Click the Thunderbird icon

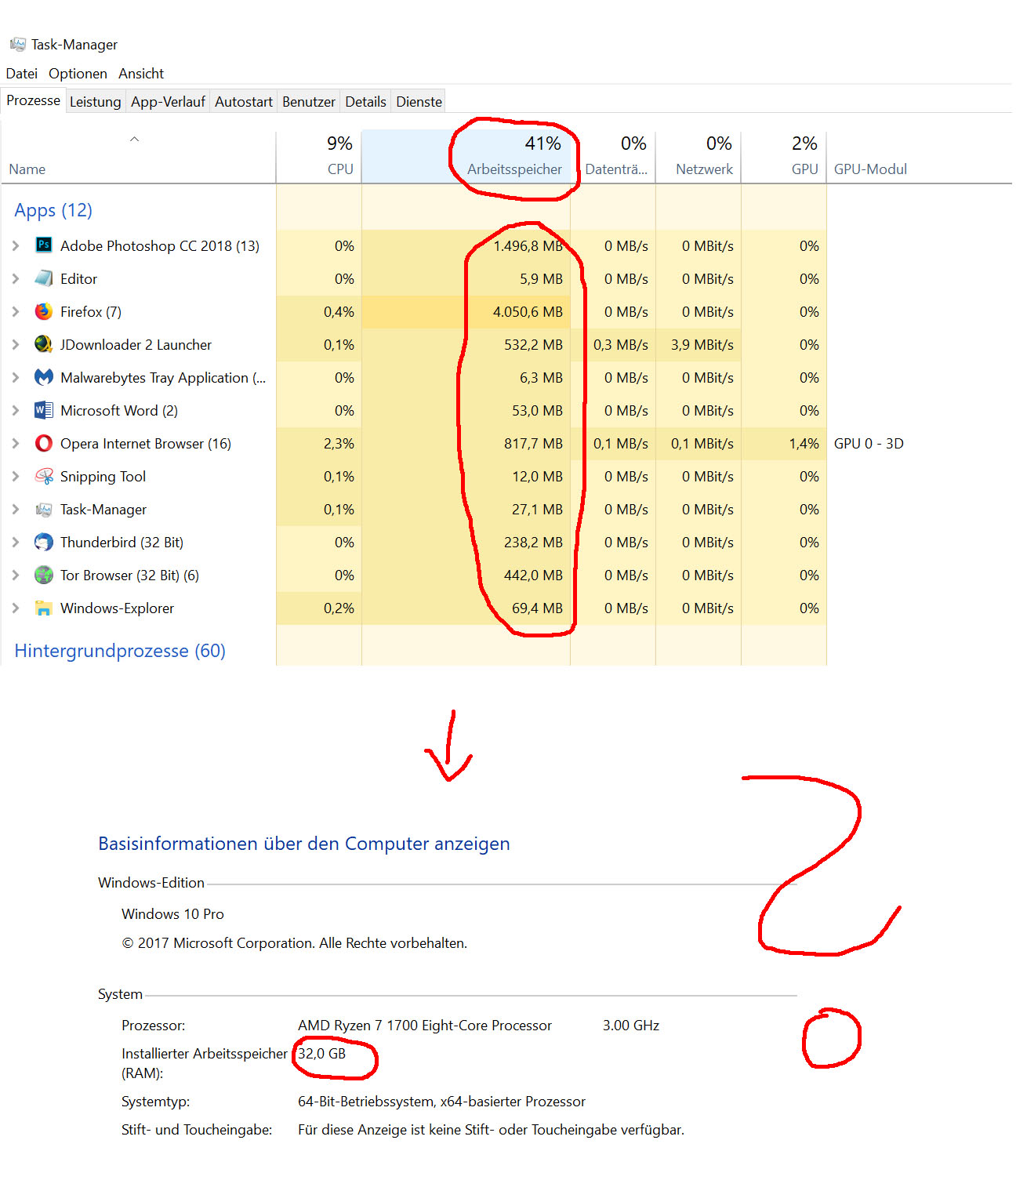pos(43,542)
